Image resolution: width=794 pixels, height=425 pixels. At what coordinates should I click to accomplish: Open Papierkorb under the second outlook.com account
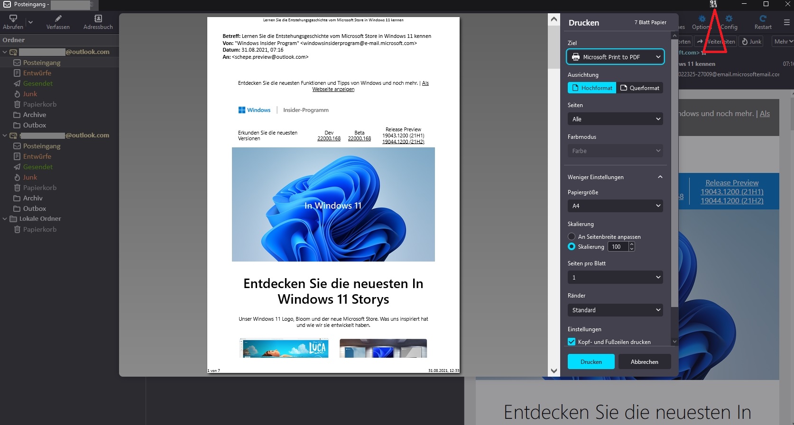pyautogui.click(x=40, y=188)
